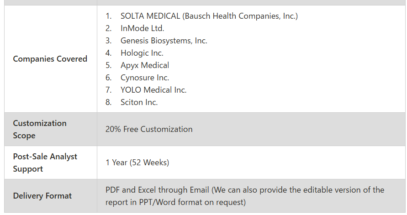Click Bausch Health Companies, Inc. parenthetical

pos(240,16)
